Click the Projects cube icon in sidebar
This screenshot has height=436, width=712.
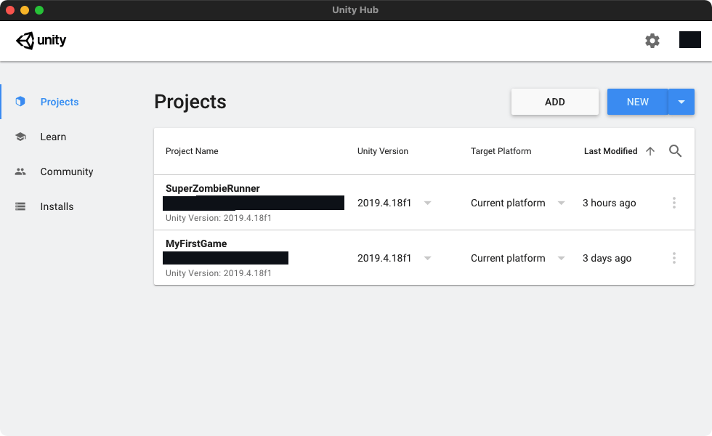pos(20,101)
